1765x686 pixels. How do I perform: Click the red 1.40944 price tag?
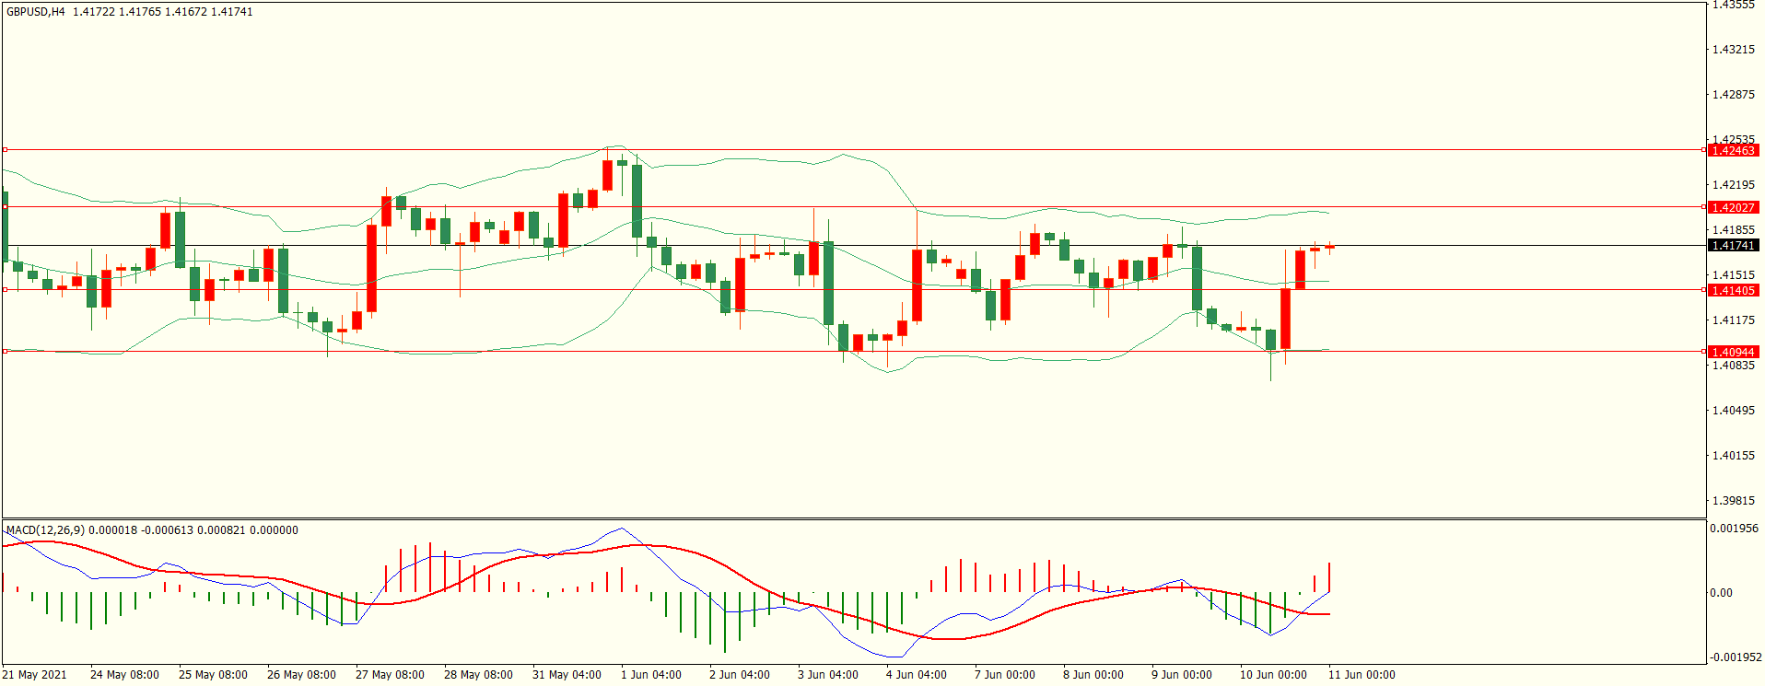click(1733, 352)
